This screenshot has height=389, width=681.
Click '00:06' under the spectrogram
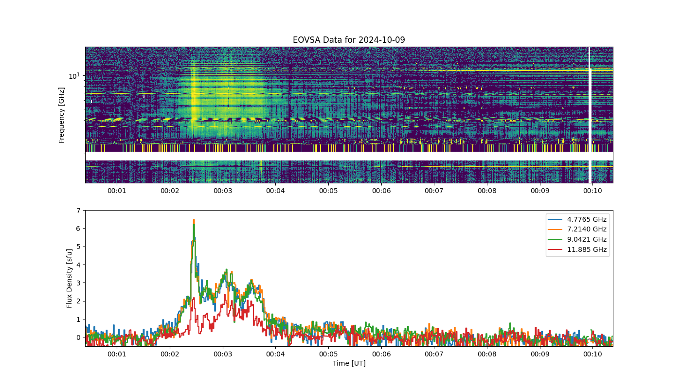pyautogui.click(x=381, y=191)
